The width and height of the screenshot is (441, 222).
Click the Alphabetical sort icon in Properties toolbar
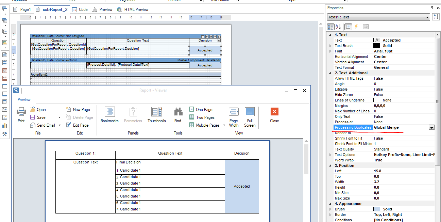338,27
